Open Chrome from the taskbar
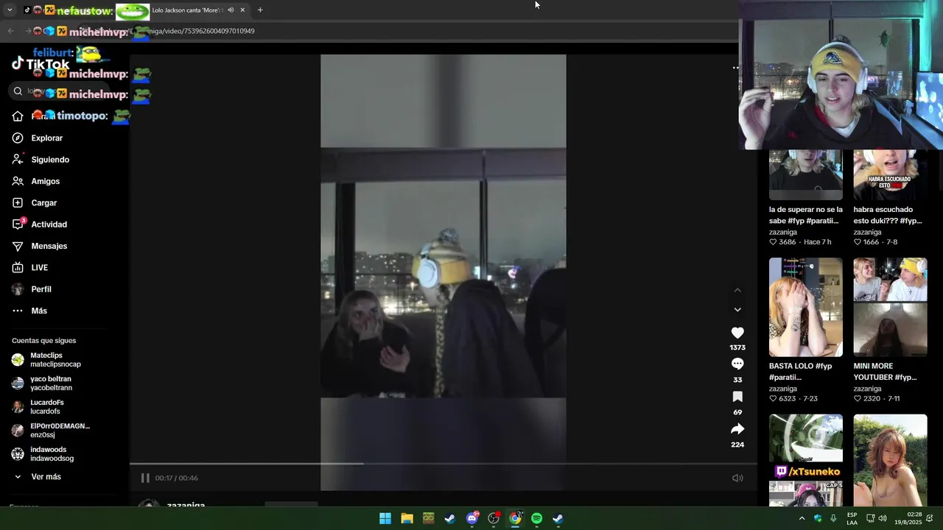943x530 pixels. pyautogui.click(x=515, y=518)
